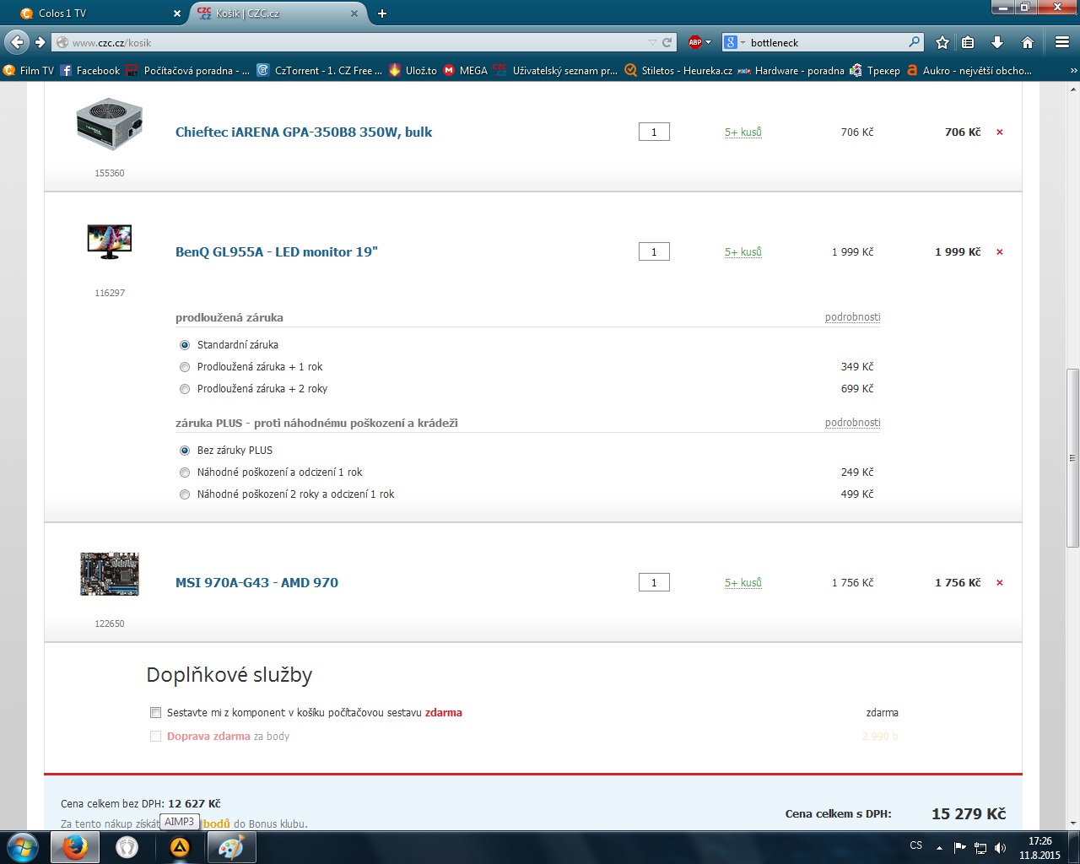Select Náhodné poškození 2 roky option
Viewport: 1080px width, 864px height.
185,494
